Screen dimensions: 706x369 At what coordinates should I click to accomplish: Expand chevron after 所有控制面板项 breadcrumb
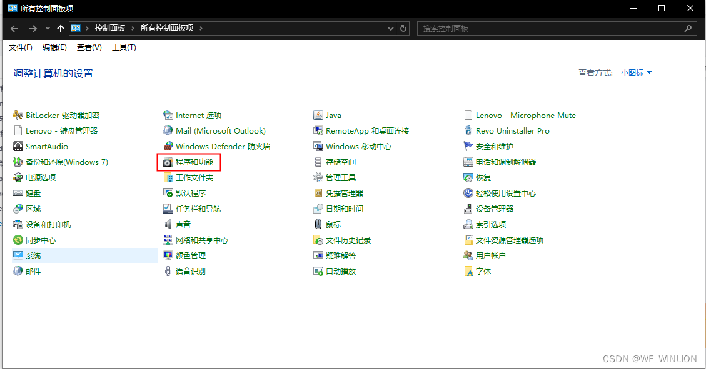[201, 28]
